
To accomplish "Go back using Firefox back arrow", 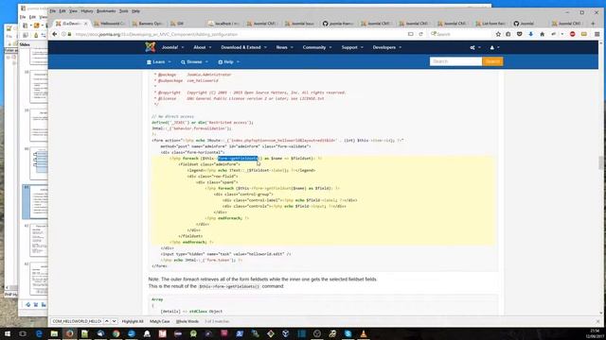I will [x=55, y=34].
